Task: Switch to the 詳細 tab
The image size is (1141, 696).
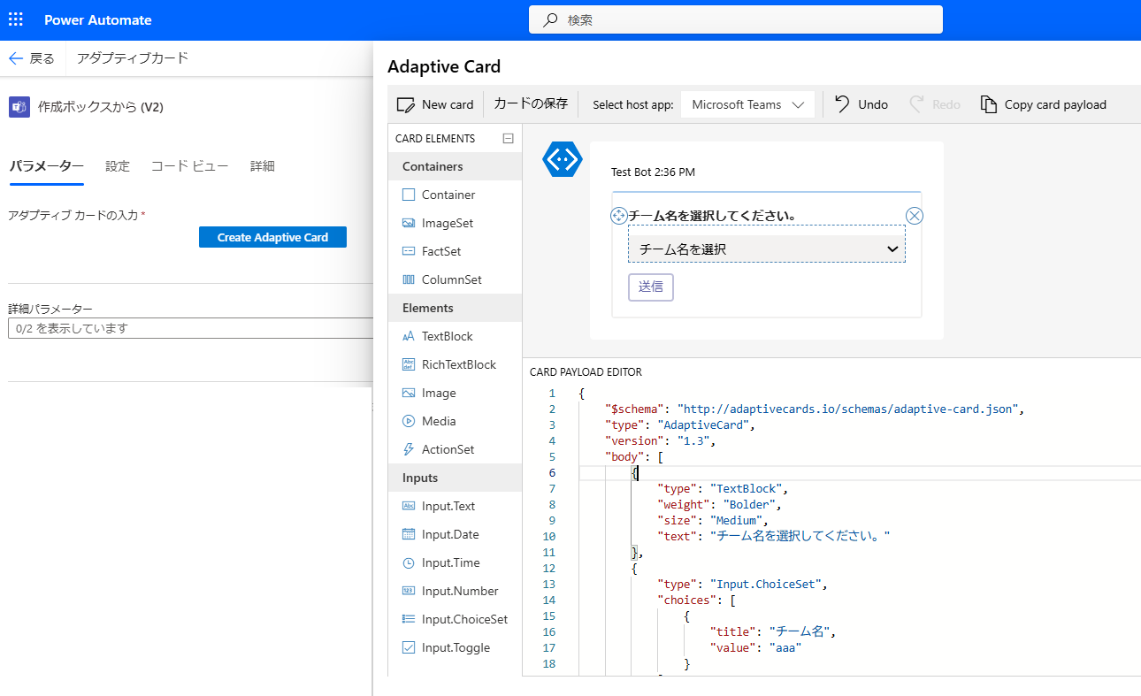Action: pyautogui.click(x=263, y=166)
